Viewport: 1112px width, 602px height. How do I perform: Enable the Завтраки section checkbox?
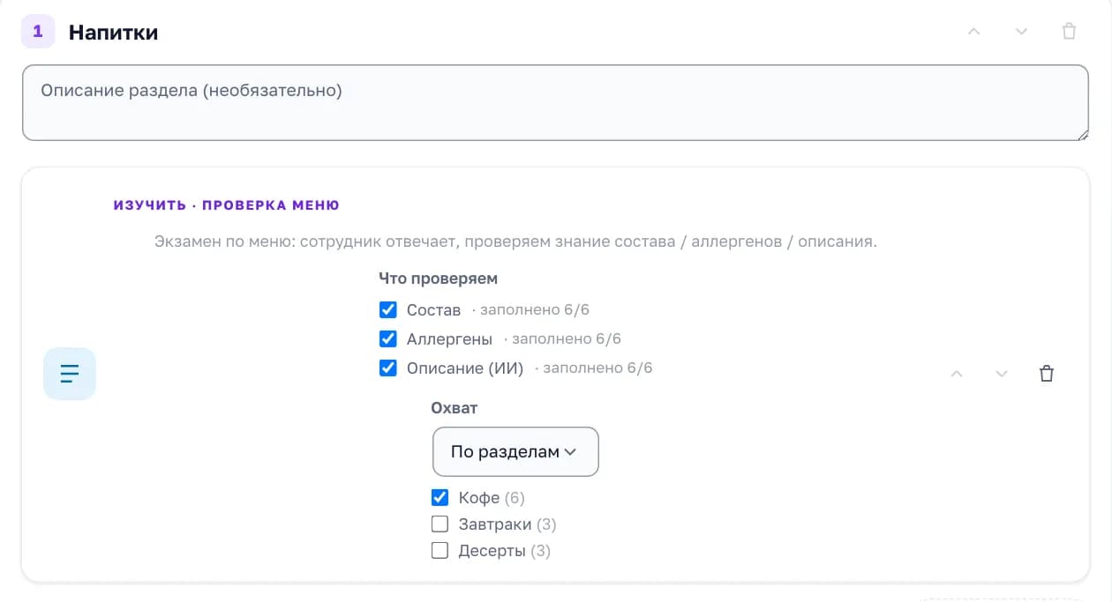point(440,524)
